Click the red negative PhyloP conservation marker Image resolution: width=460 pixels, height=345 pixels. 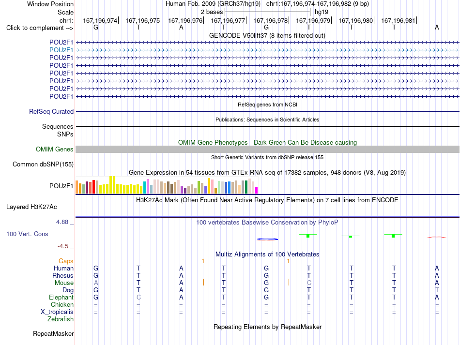(437, 237)
